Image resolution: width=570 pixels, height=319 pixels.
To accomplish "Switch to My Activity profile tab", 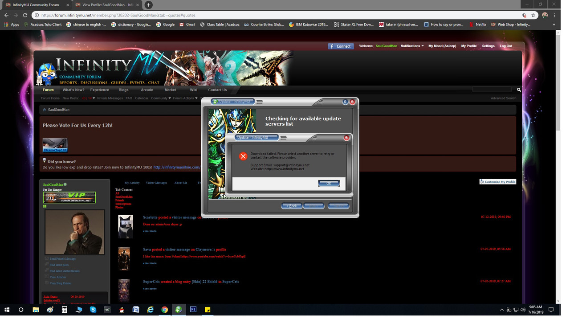I will [x=132, y=183].
